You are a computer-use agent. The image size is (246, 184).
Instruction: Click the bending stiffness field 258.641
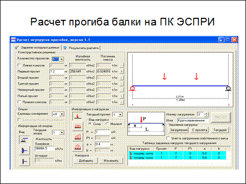tap(78, 72)
